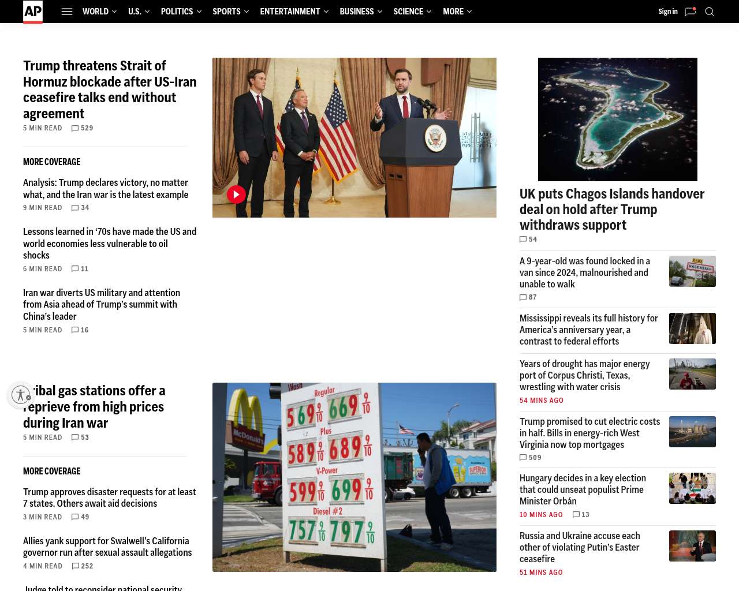Click the Putin Easter ceasefire thumbnail
The image size is (739, 591).
692,546
